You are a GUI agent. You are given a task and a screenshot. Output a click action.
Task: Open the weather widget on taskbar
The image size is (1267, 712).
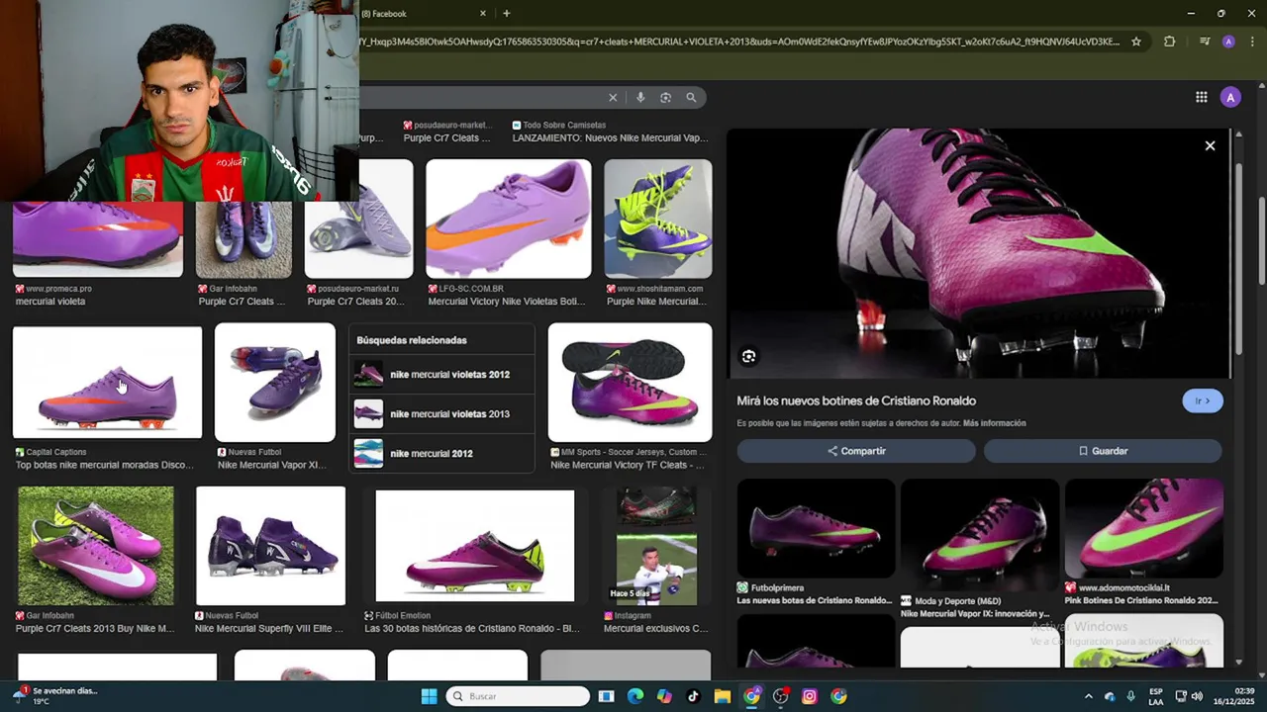click(56, 696)
